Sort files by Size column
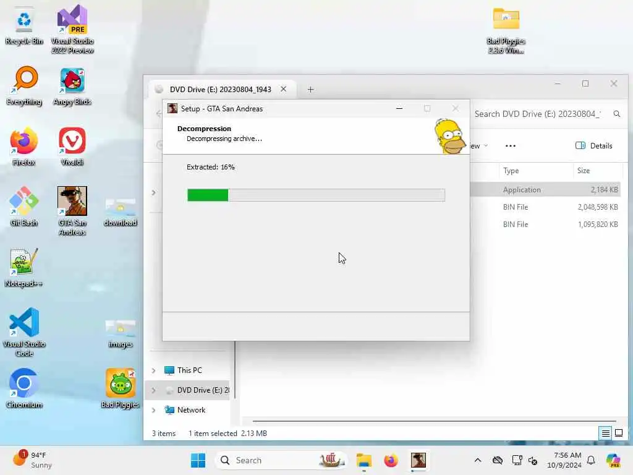 584,171
